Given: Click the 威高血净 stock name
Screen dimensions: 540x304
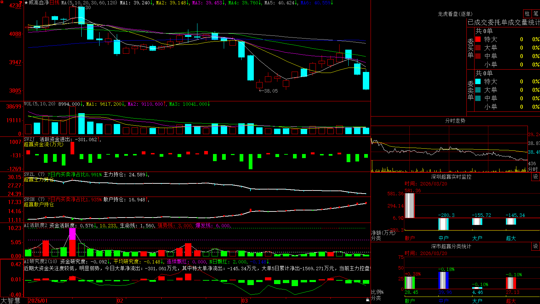Looking at the screenshot, I should click(39, 3).
